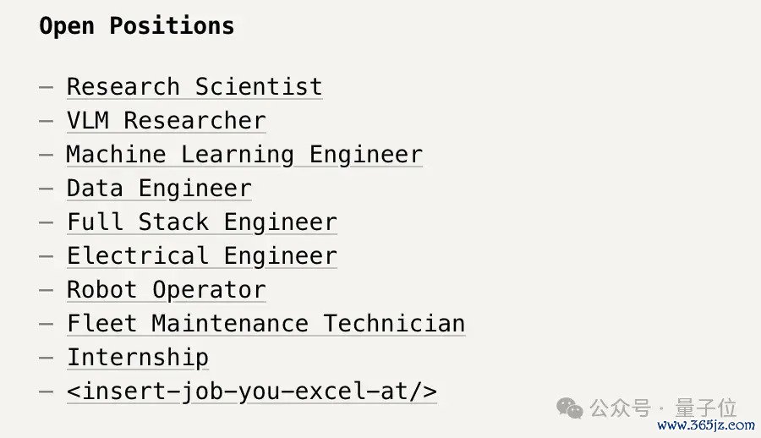Click the dash bullet before Fleet Maintenance Technician
The image size is (761, 438).
pyautogui.click(x=47, y=324)
